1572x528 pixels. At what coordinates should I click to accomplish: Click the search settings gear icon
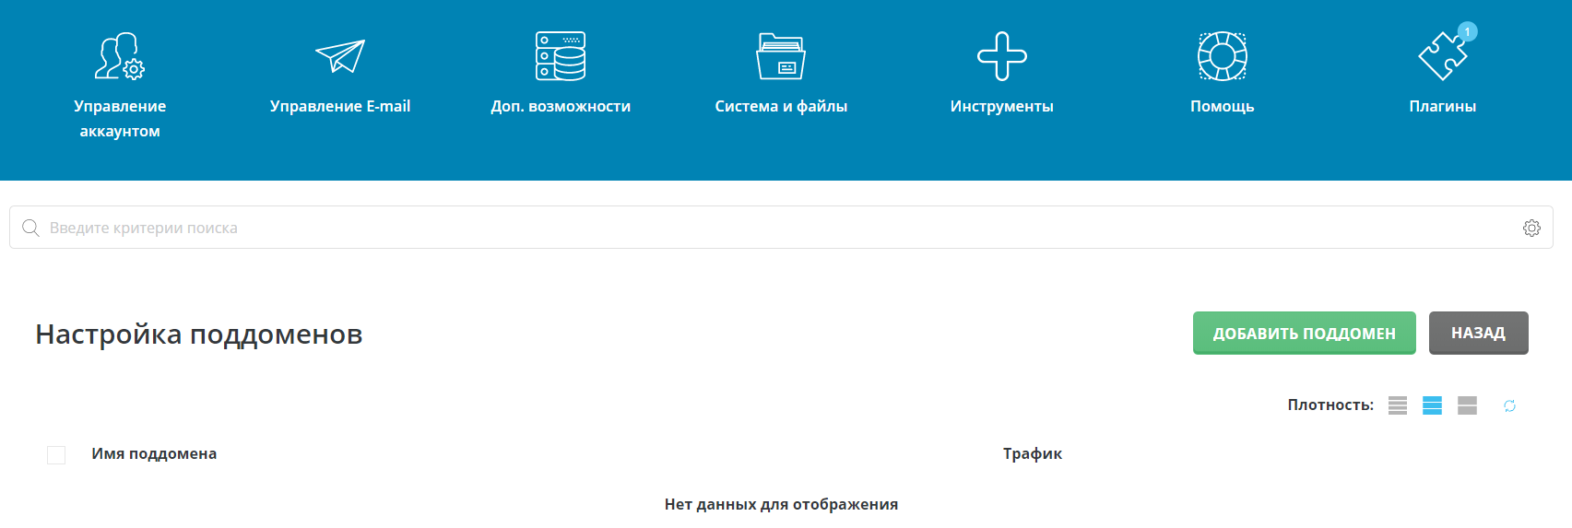1531,228
